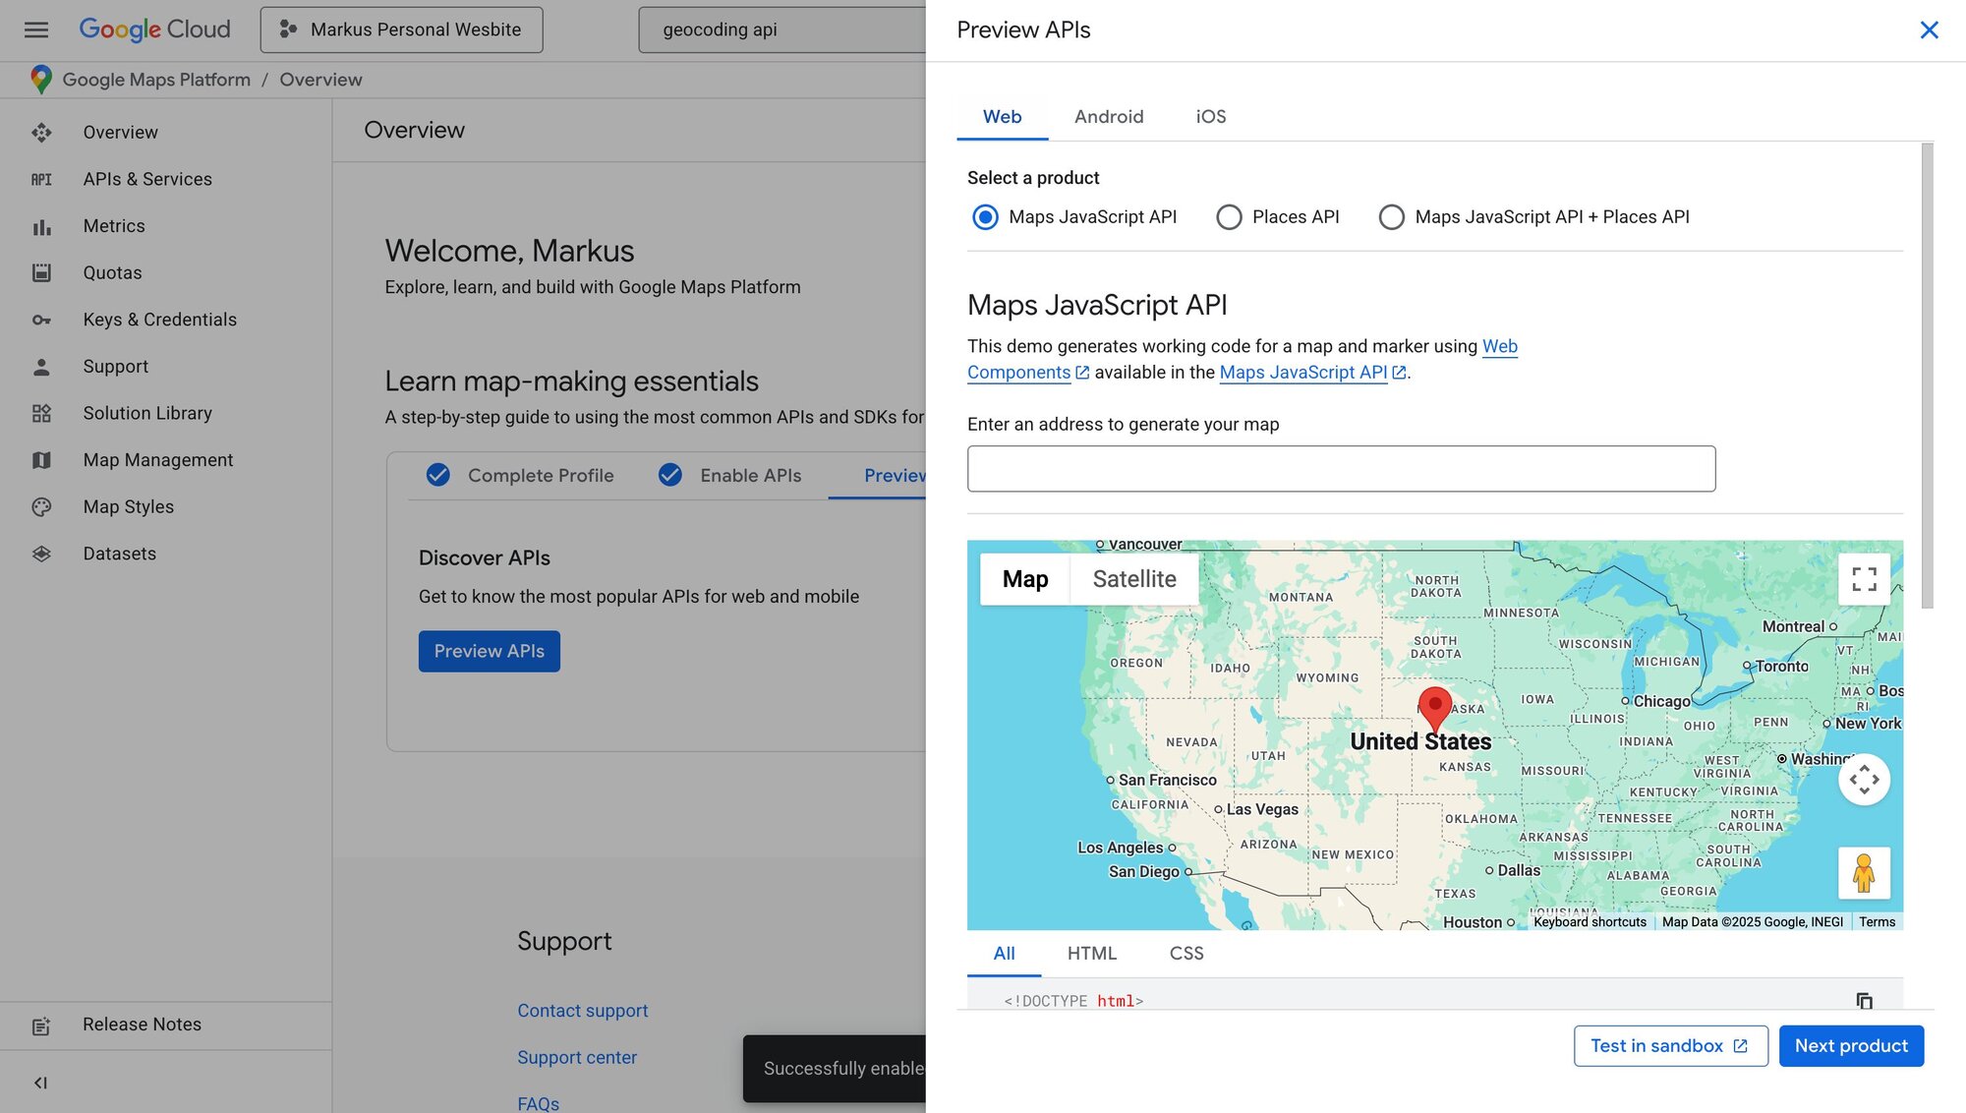The width and height of the screenshot is (1966, 1113).
Task: Click the map fullscreen toggle icon
Action: pos(1864,579)
